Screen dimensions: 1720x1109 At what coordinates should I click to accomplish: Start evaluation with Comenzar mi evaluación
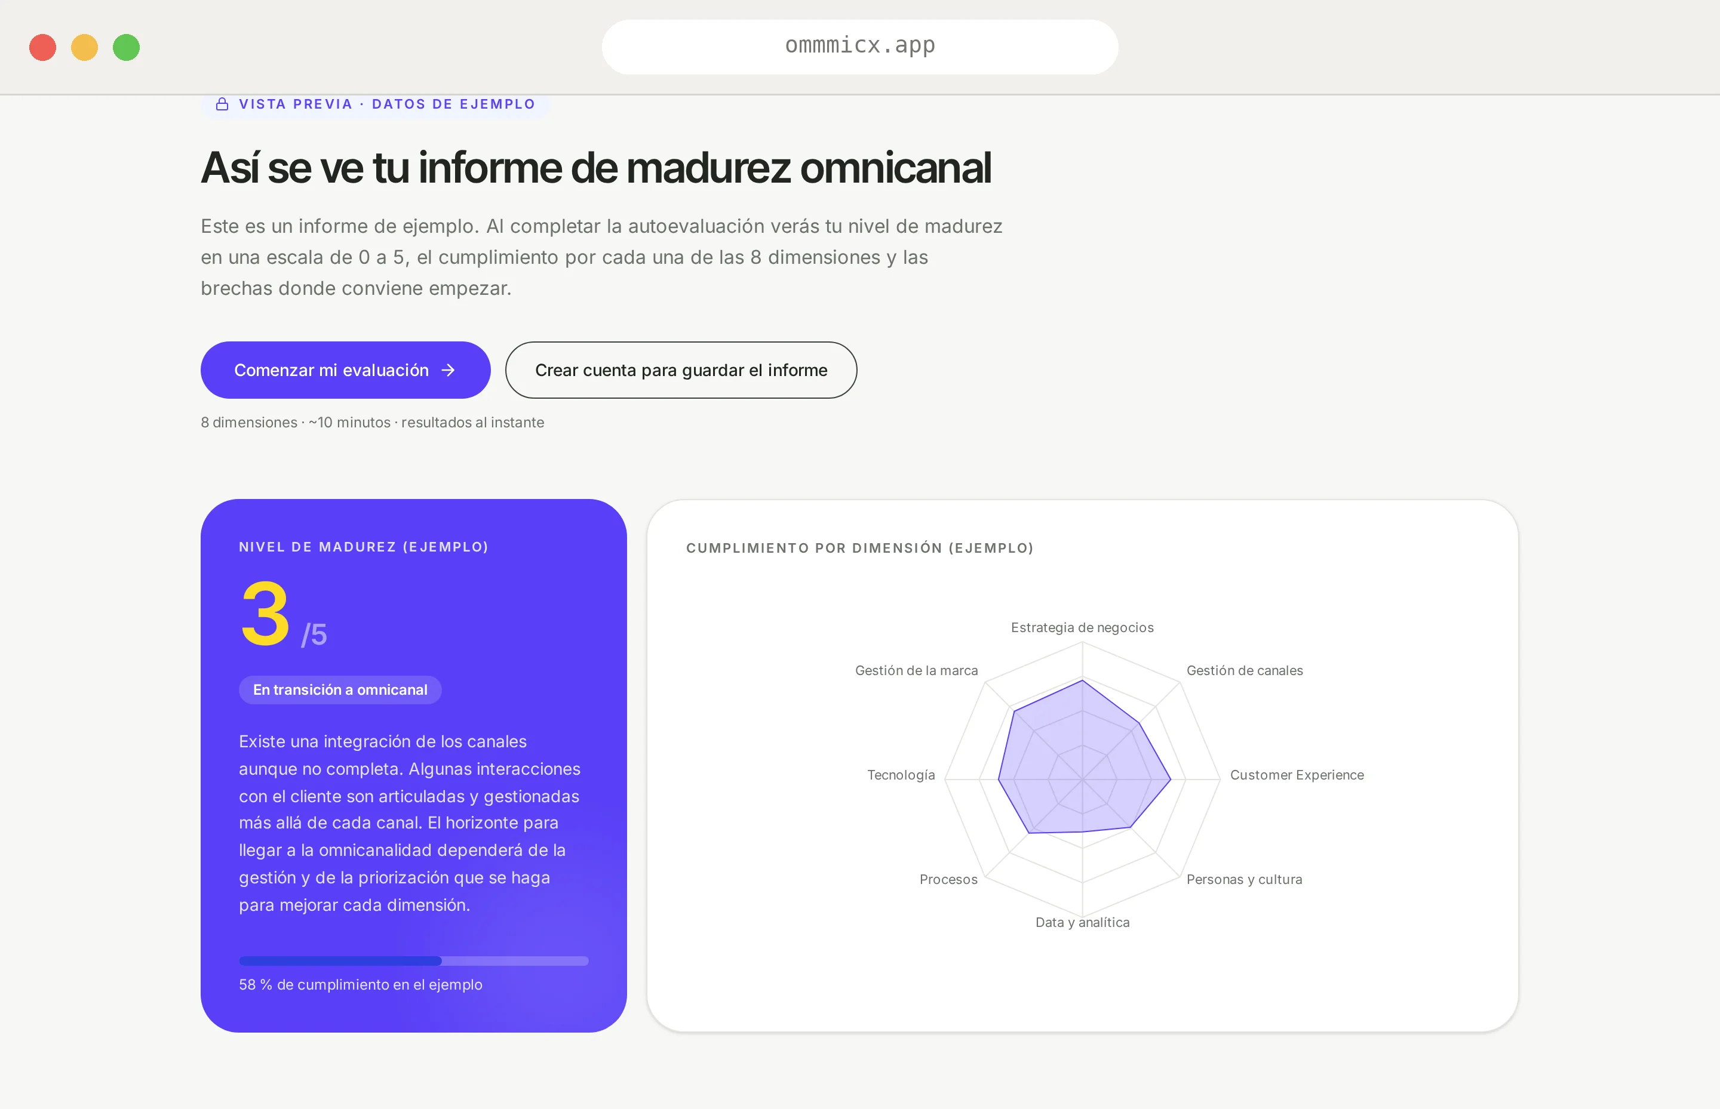click(345, 370)
